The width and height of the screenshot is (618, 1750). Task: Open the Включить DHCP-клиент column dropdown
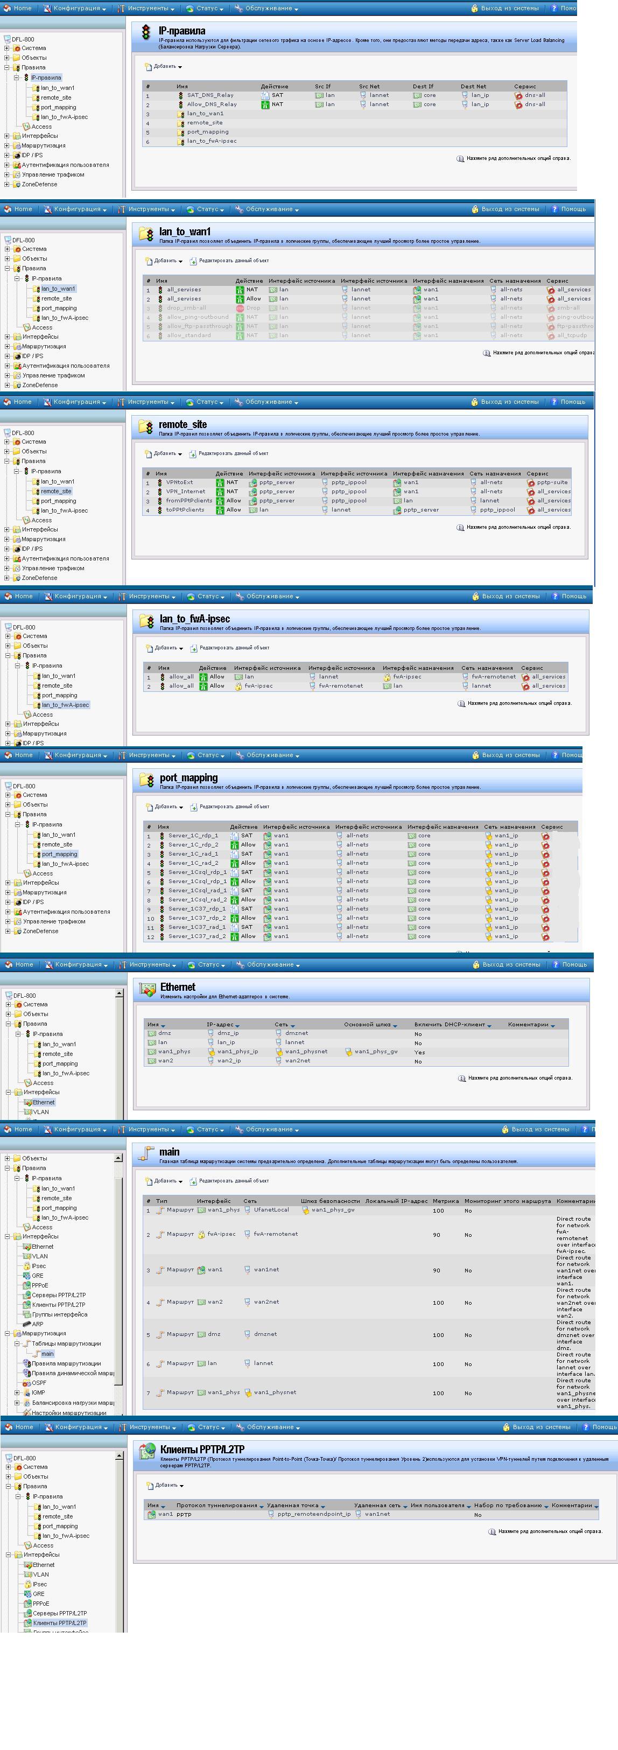[490, 1026]
